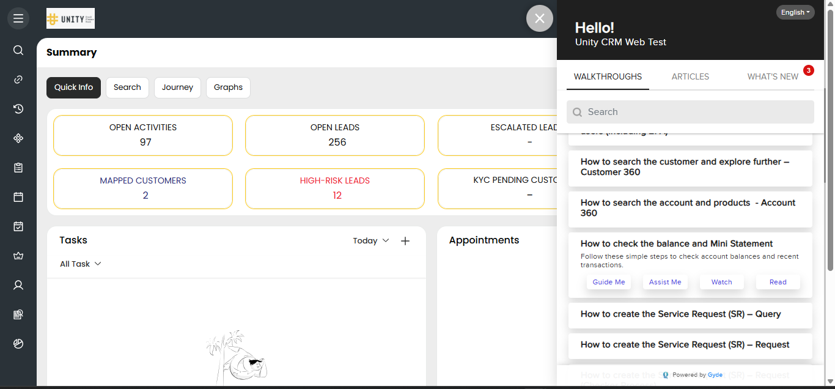This screenshot has height=389, width=835.
Task: Open the Today date filter dropdown
Action: point(370,240)
